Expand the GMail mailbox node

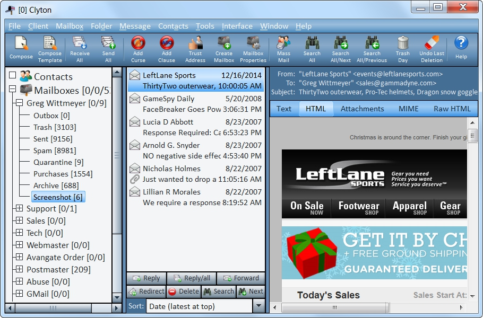[19, 294]
